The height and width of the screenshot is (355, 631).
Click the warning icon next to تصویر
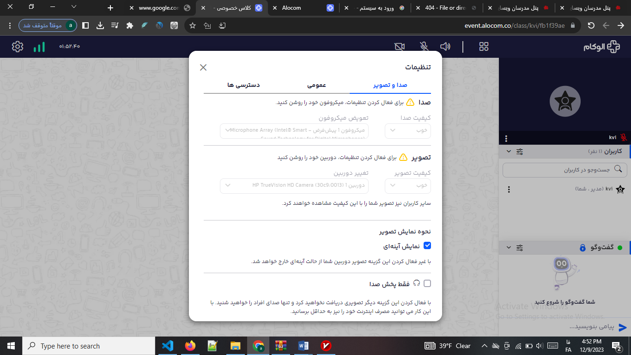[x=403, y=157]
